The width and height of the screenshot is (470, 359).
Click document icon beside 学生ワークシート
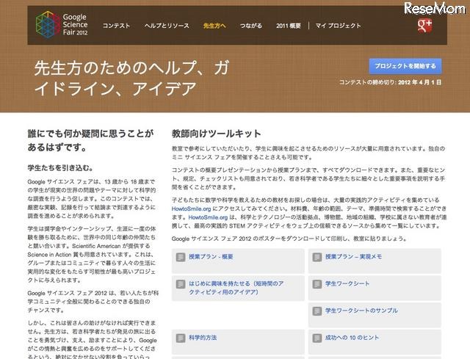coord(317,284)
